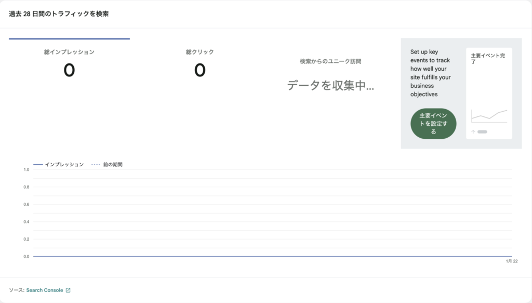The image size is (532, 303).
Task: Click the up arrow icon in key events card
Action: (x=473, y=132)
